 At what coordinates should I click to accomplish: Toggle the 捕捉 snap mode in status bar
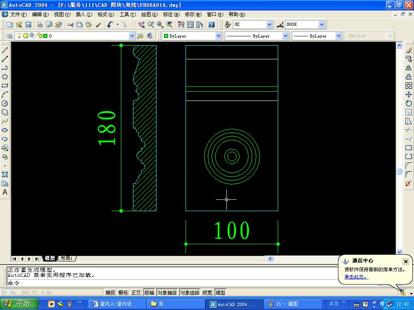(110, 293)
